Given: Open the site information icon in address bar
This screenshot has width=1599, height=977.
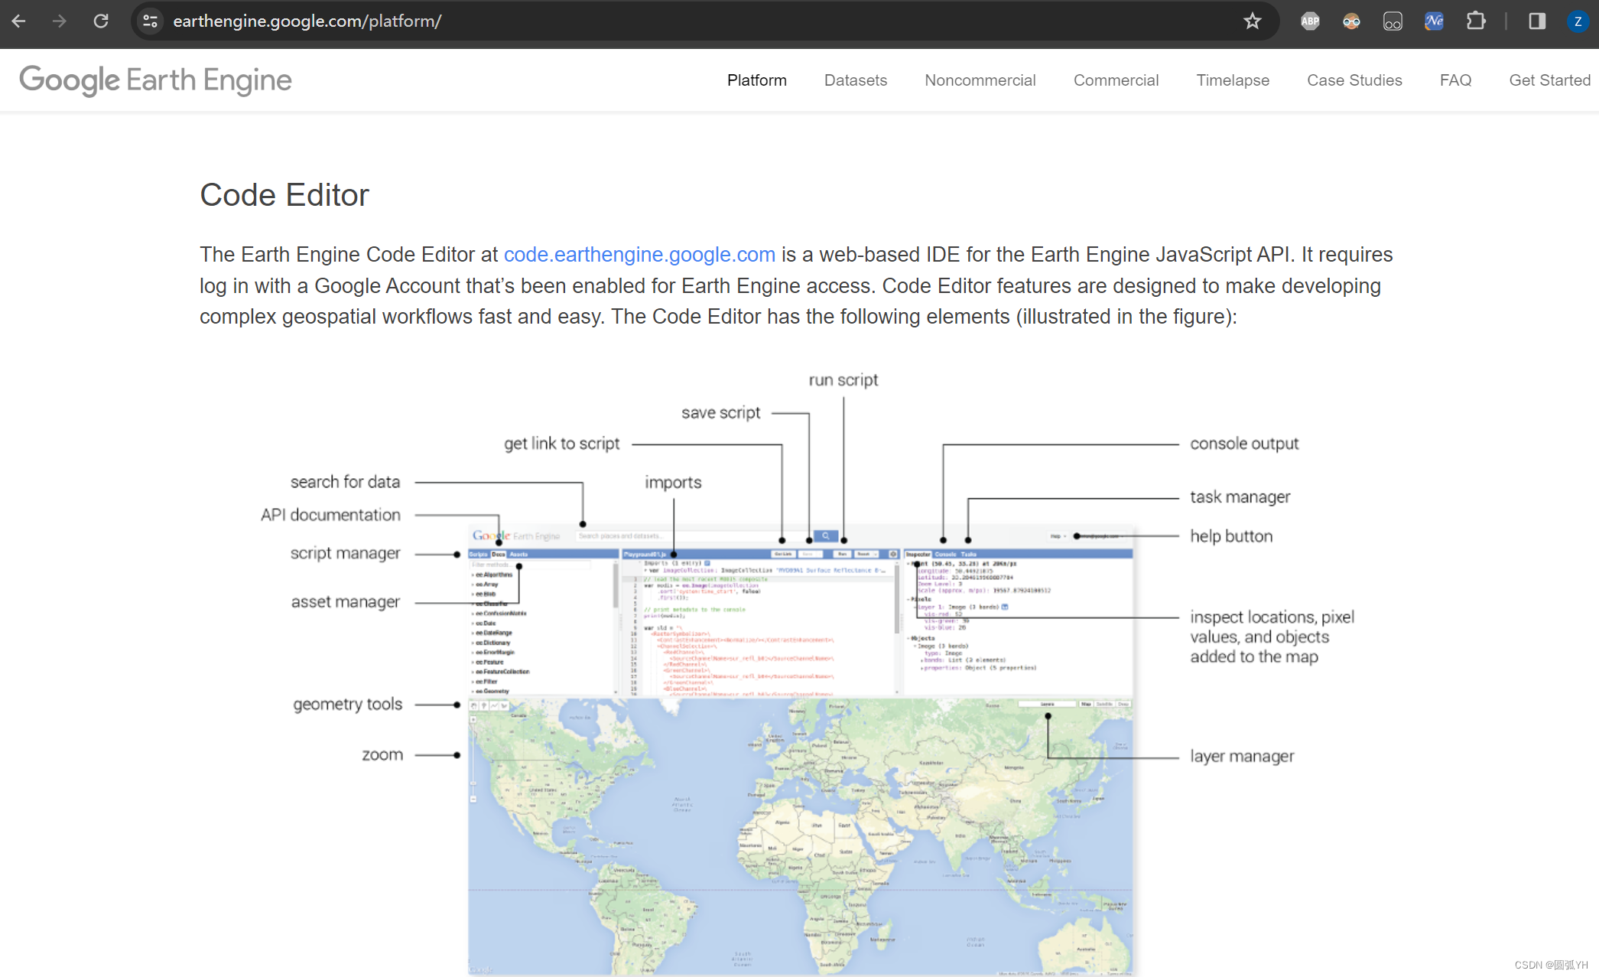Looking at the screenshot, I should pyautogui.click(x=151, y=21).
